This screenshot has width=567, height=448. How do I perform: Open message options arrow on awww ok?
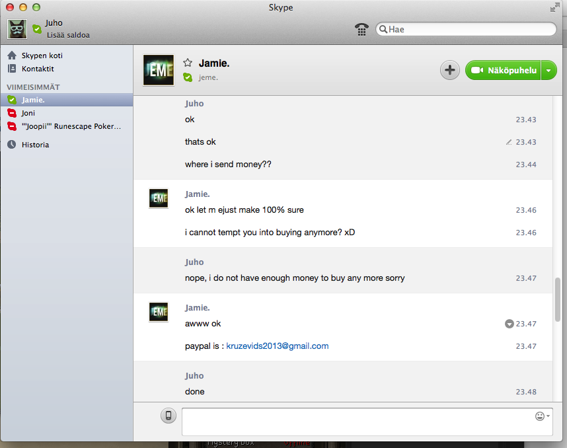tap(509, 324)
